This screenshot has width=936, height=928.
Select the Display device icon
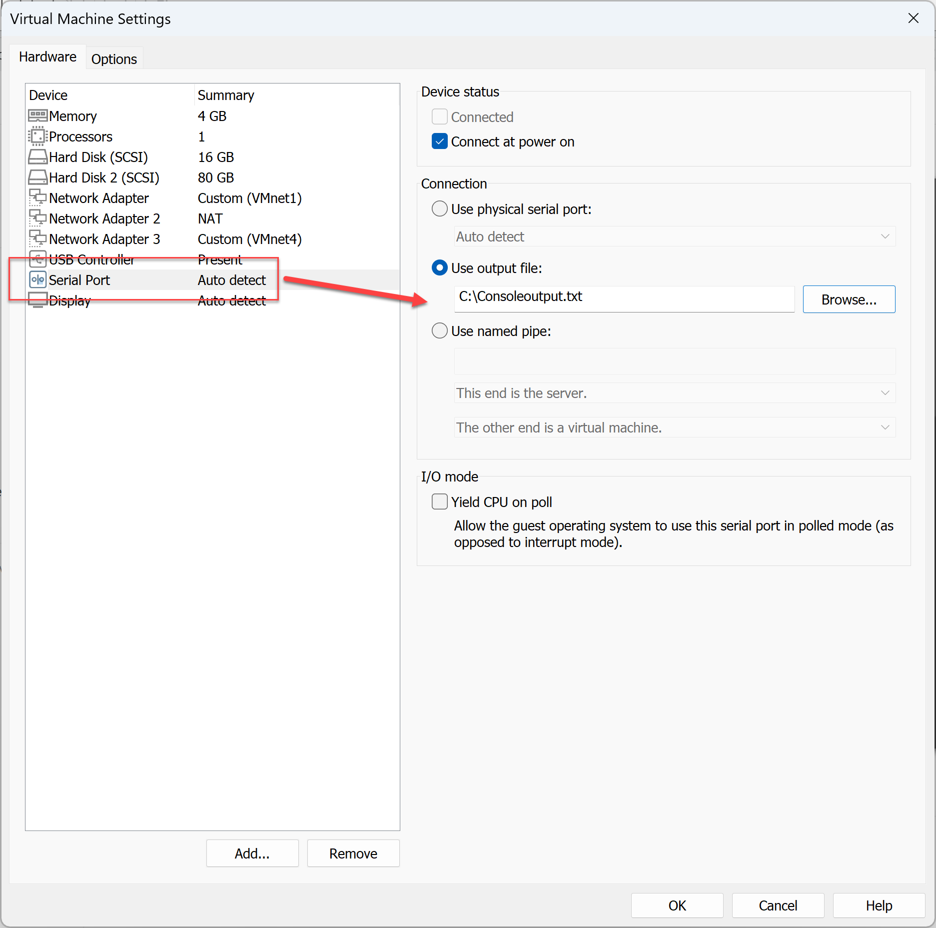click(37, 300)
